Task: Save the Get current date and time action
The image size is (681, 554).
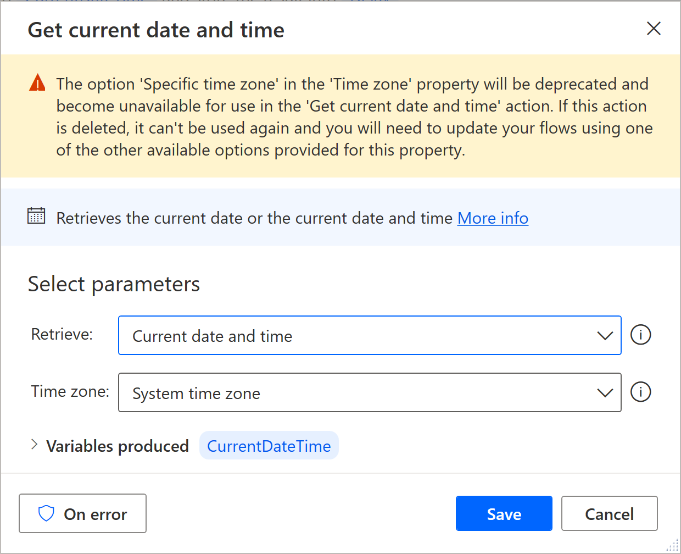Action: pos(504,513)
